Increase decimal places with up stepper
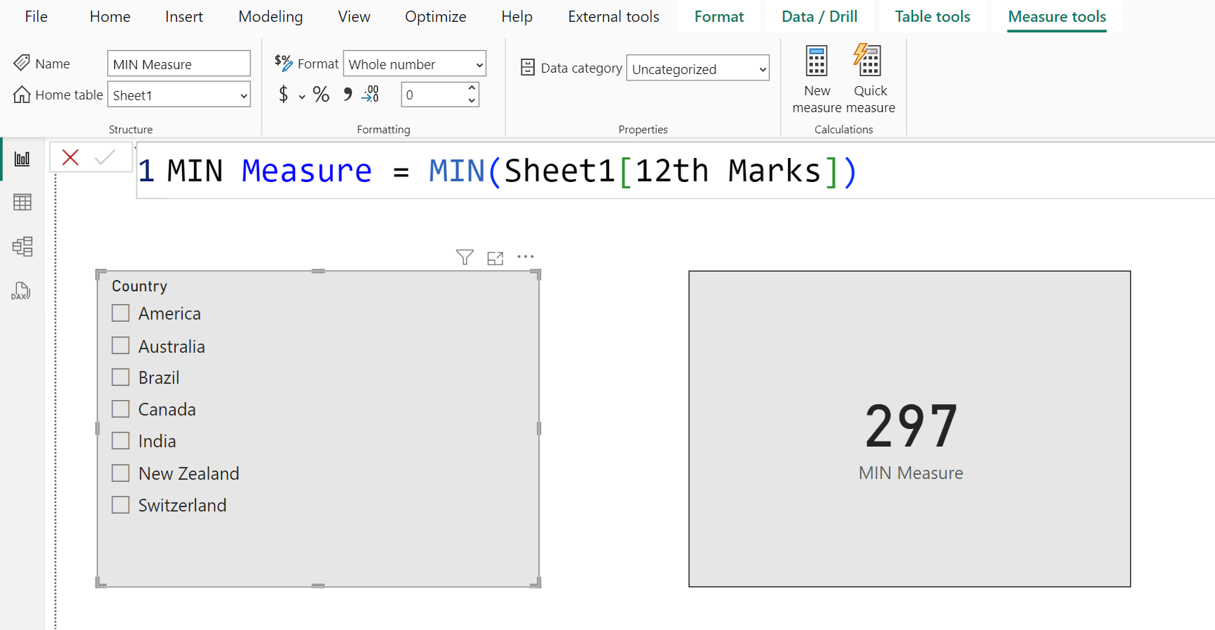The image size is (1215, 630). click(471, 88)
